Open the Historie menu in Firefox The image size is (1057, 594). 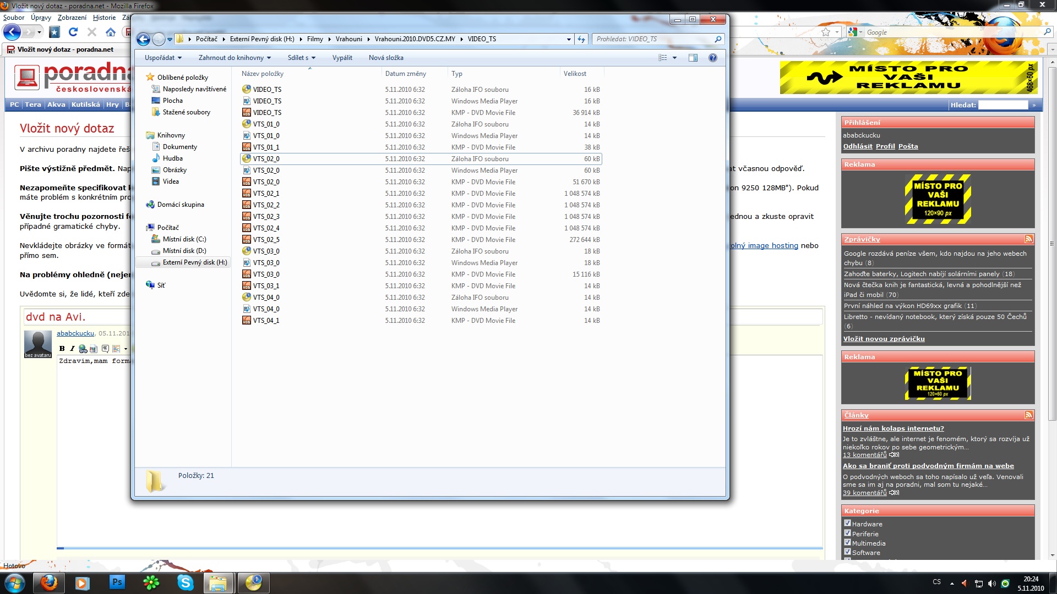104,18
